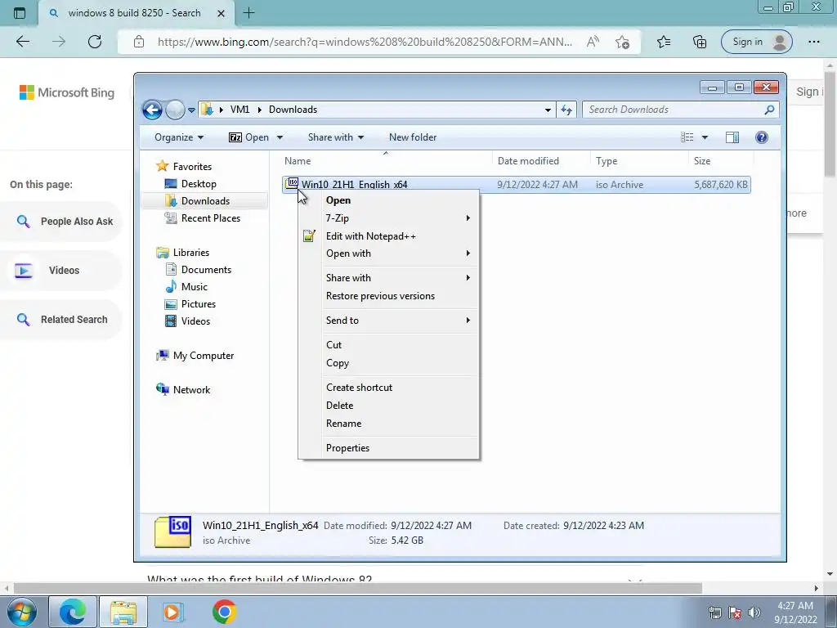Image resolution: width=837 pixels, height=628 pixels.
Task: Open the Share with toolbar dropdown
Action: pyautogui.click(x=336, y=137)
